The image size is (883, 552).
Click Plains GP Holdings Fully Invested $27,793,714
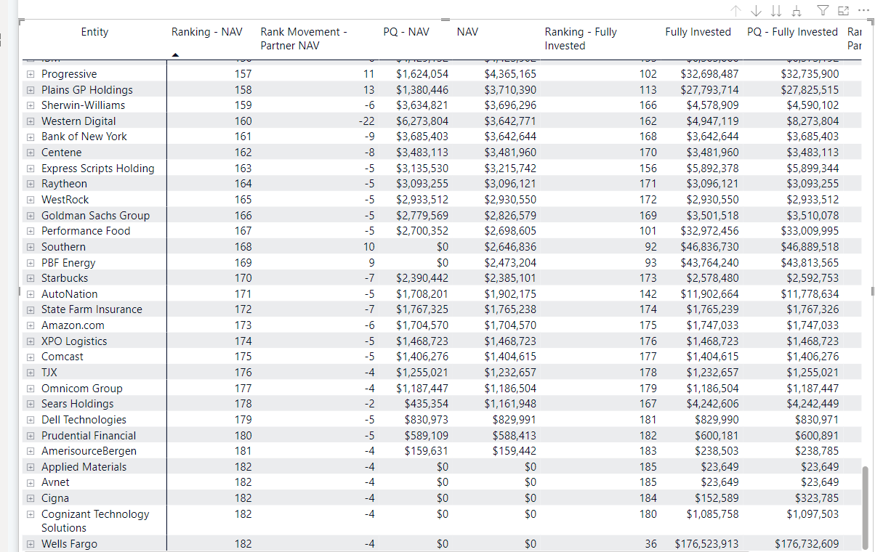709,90
